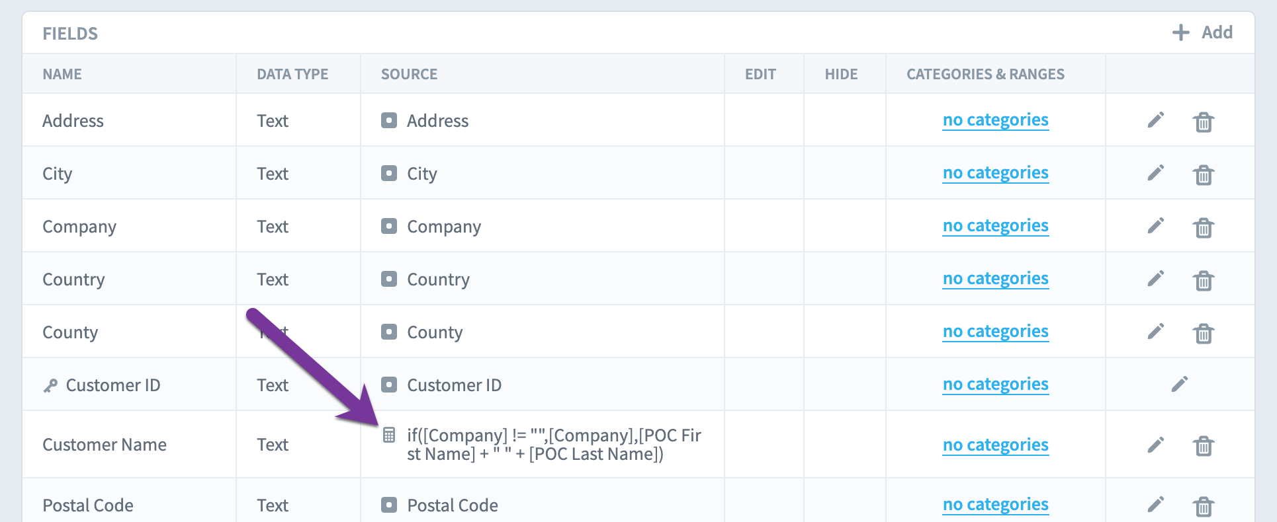This screenshot has height=522, width=1277.
Task: Edit the Customer ID field pencil icon
Action: click(1180, 384)
